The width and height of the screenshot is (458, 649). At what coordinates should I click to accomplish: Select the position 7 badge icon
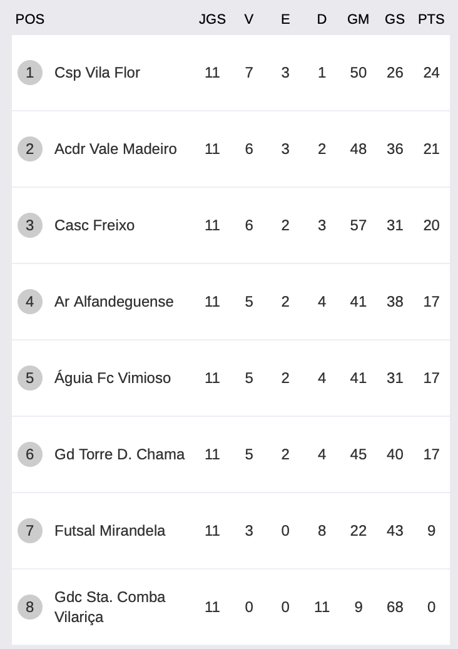pyautogui.click(x=30, y=531)
